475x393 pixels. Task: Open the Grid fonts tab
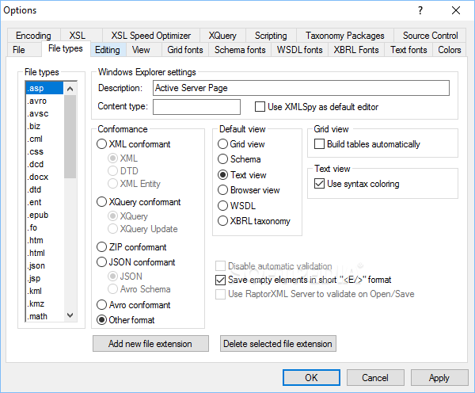point(185,50)
